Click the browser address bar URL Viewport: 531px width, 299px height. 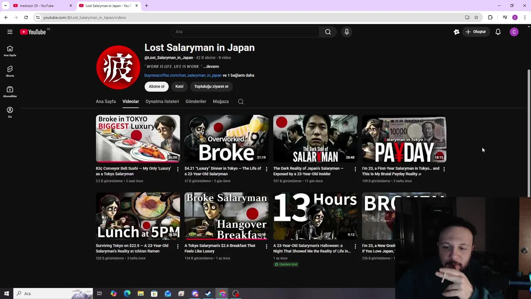point(85,17)
